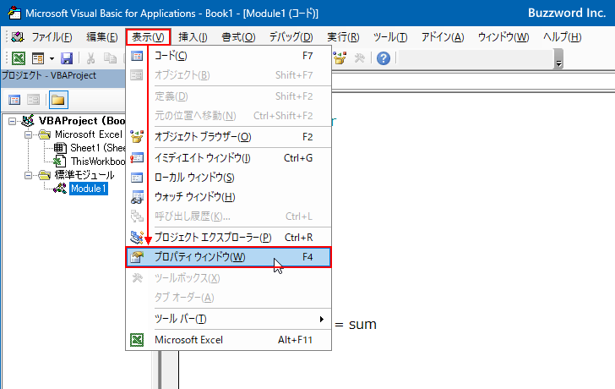Collapse the 標準モジュール folder node

click(28, 175)
